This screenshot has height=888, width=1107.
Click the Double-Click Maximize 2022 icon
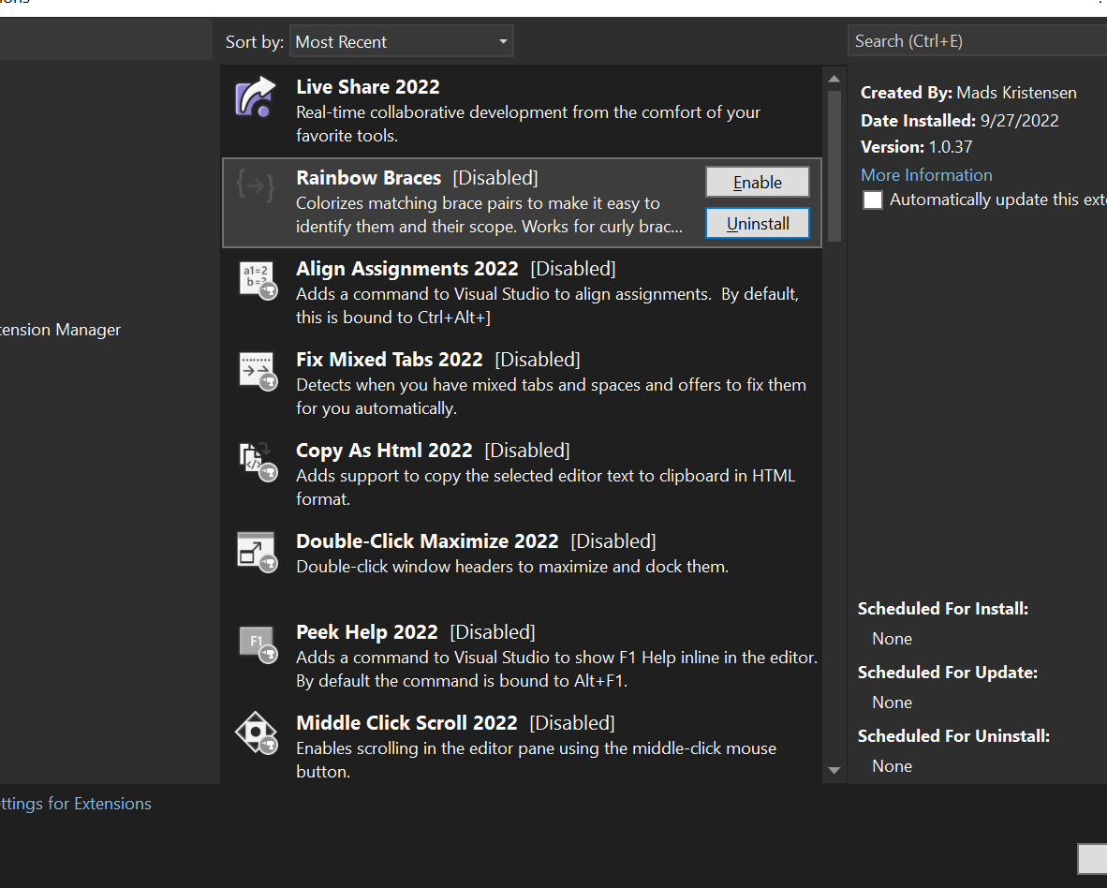258,553
